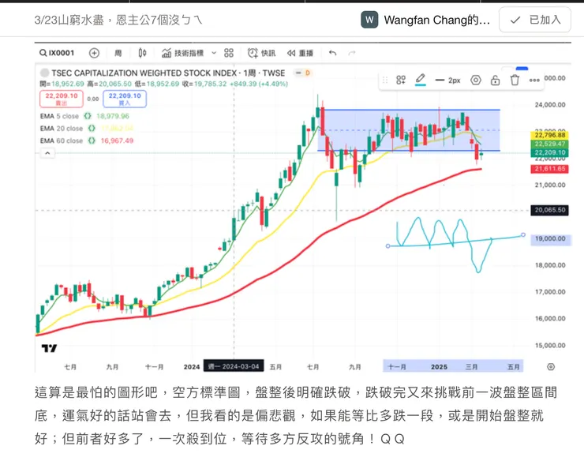Open EMA 5 close source code braces
Screen dimensions: 584x457
(x=88, y=116)
